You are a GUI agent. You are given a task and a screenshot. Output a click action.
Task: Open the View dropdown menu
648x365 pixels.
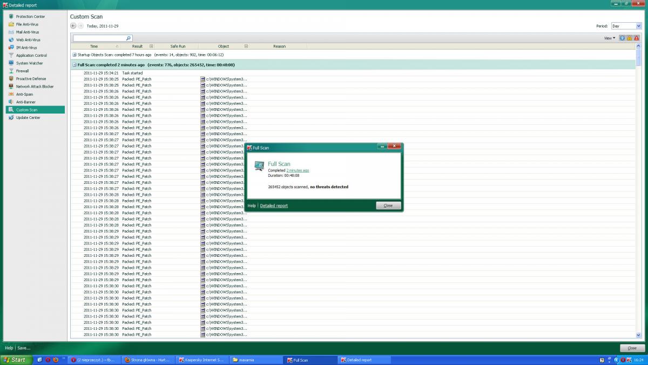(x=610, y=38)
